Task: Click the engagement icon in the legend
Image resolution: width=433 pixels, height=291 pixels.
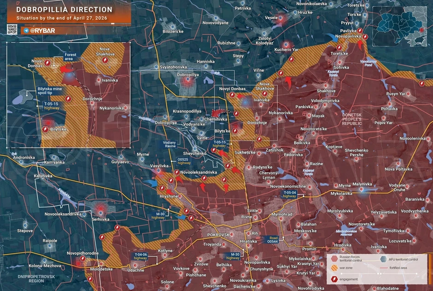Action: tap(334, 279)
